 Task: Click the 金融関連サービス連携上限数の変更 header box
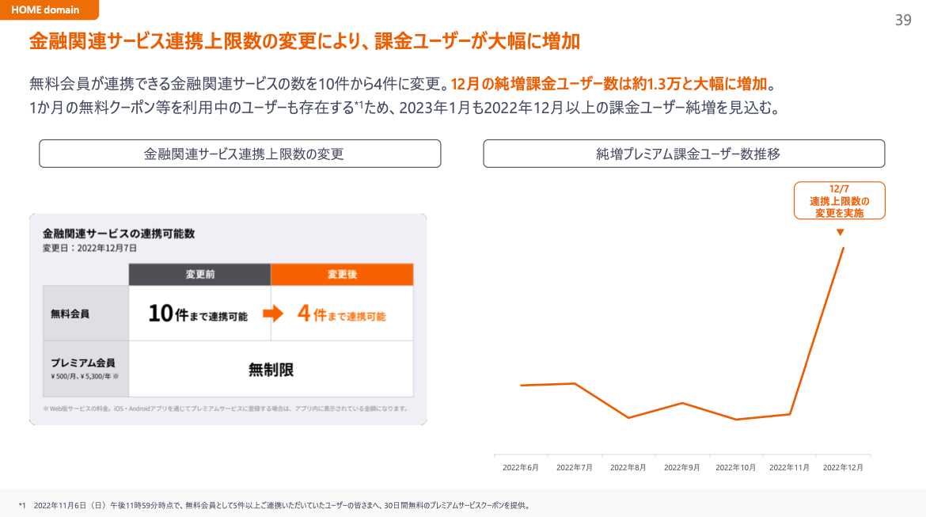pos(240,154)
